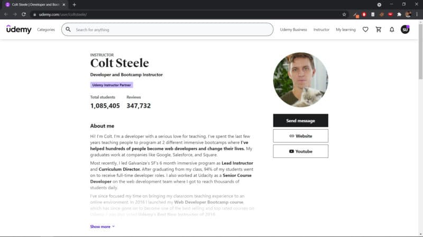Visit the instructor's Website link

[300, 136]
